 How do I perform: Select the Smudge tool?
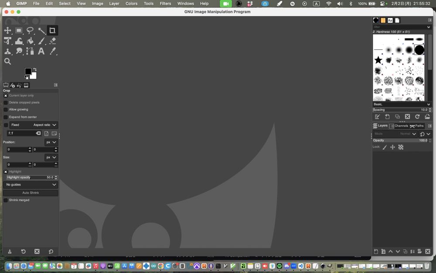19,51
